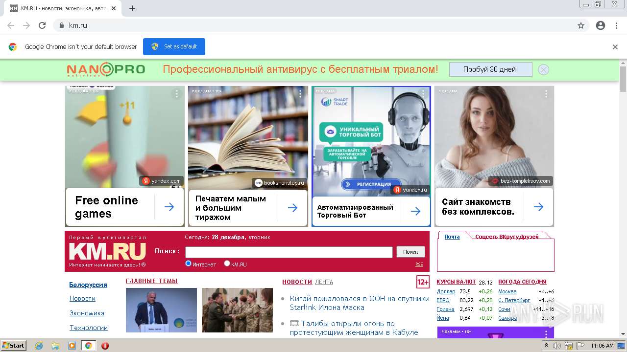The height and width of the screenshot is (352, 627).
Task: Open the Windows Start button
Action: 14,345
